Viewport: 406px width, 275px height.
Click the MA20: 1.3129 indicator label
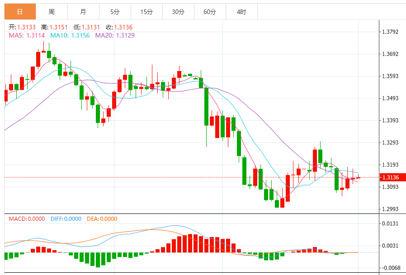pyautogui.click(x=115, y=35)
